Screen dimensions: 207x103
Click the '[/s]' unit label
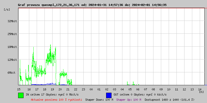tap(7, 10)
